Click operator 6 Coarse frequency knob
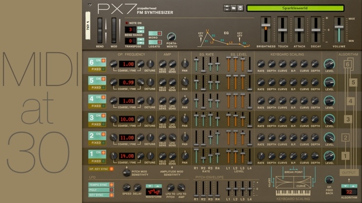 click(x=114, y=63)
